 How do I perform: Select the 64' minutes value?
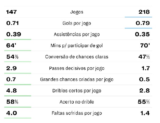[x=11, y=46]
